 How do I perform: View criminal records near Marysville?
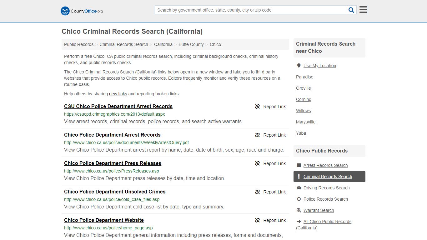[306, 122]
